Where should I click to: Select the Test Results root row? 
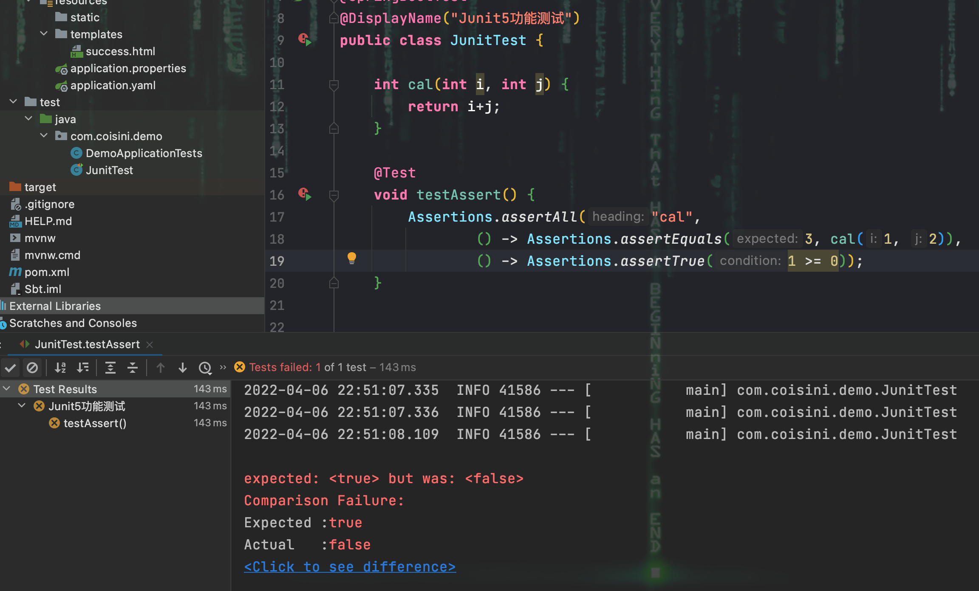click(x=115, y=389)
